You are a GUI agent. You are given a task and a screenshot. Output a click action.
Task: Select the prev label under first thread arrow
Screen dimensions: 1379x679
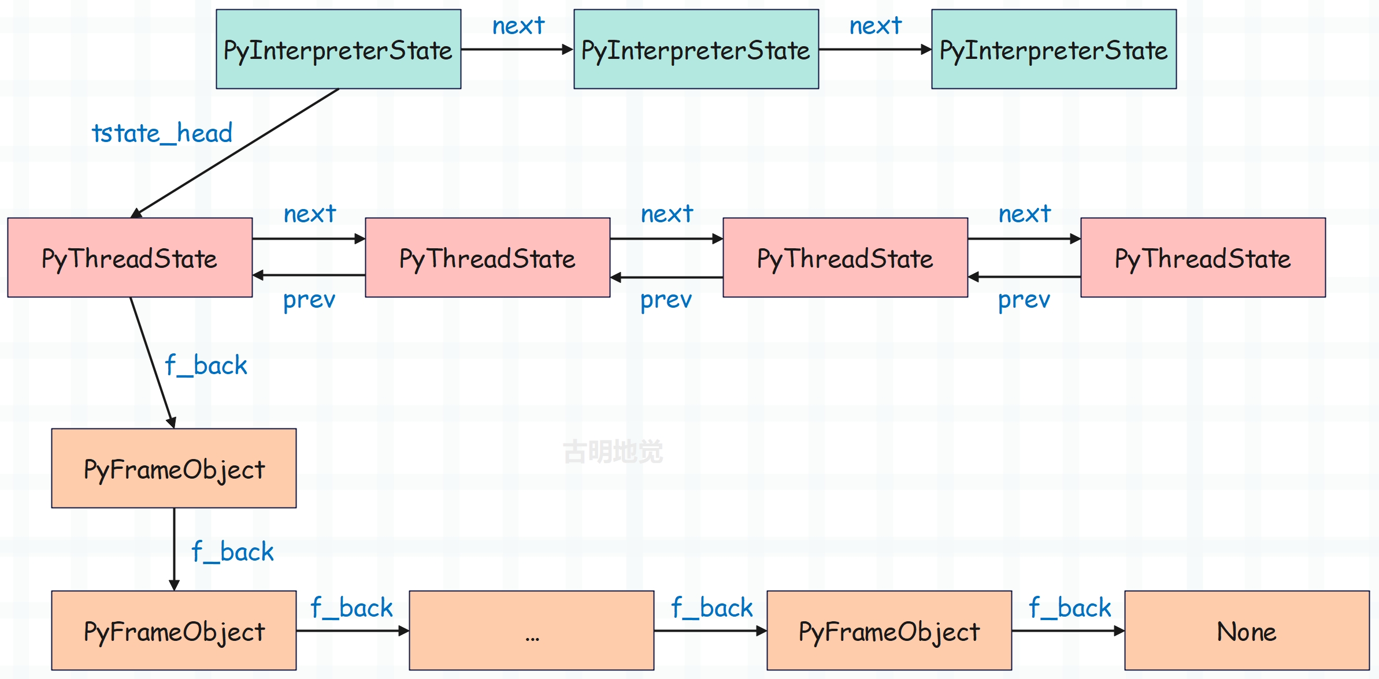[x=309, y=300]
